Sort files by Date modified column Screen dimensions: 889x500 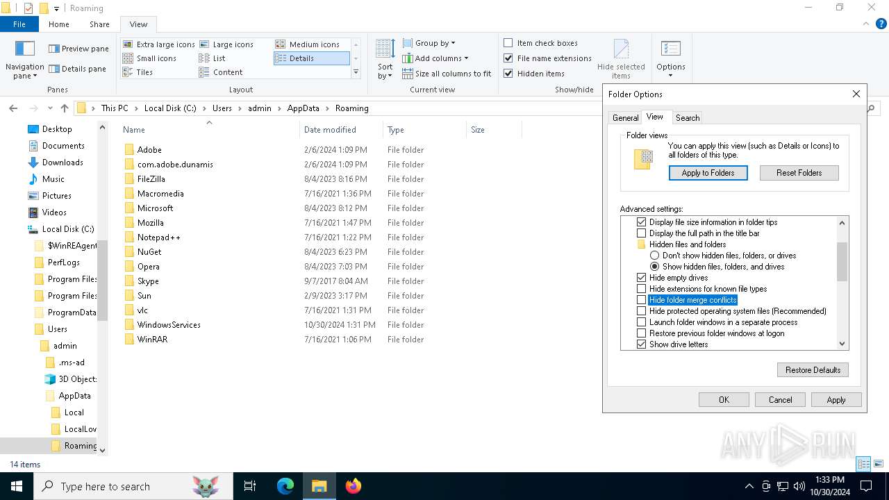point(340,130)
